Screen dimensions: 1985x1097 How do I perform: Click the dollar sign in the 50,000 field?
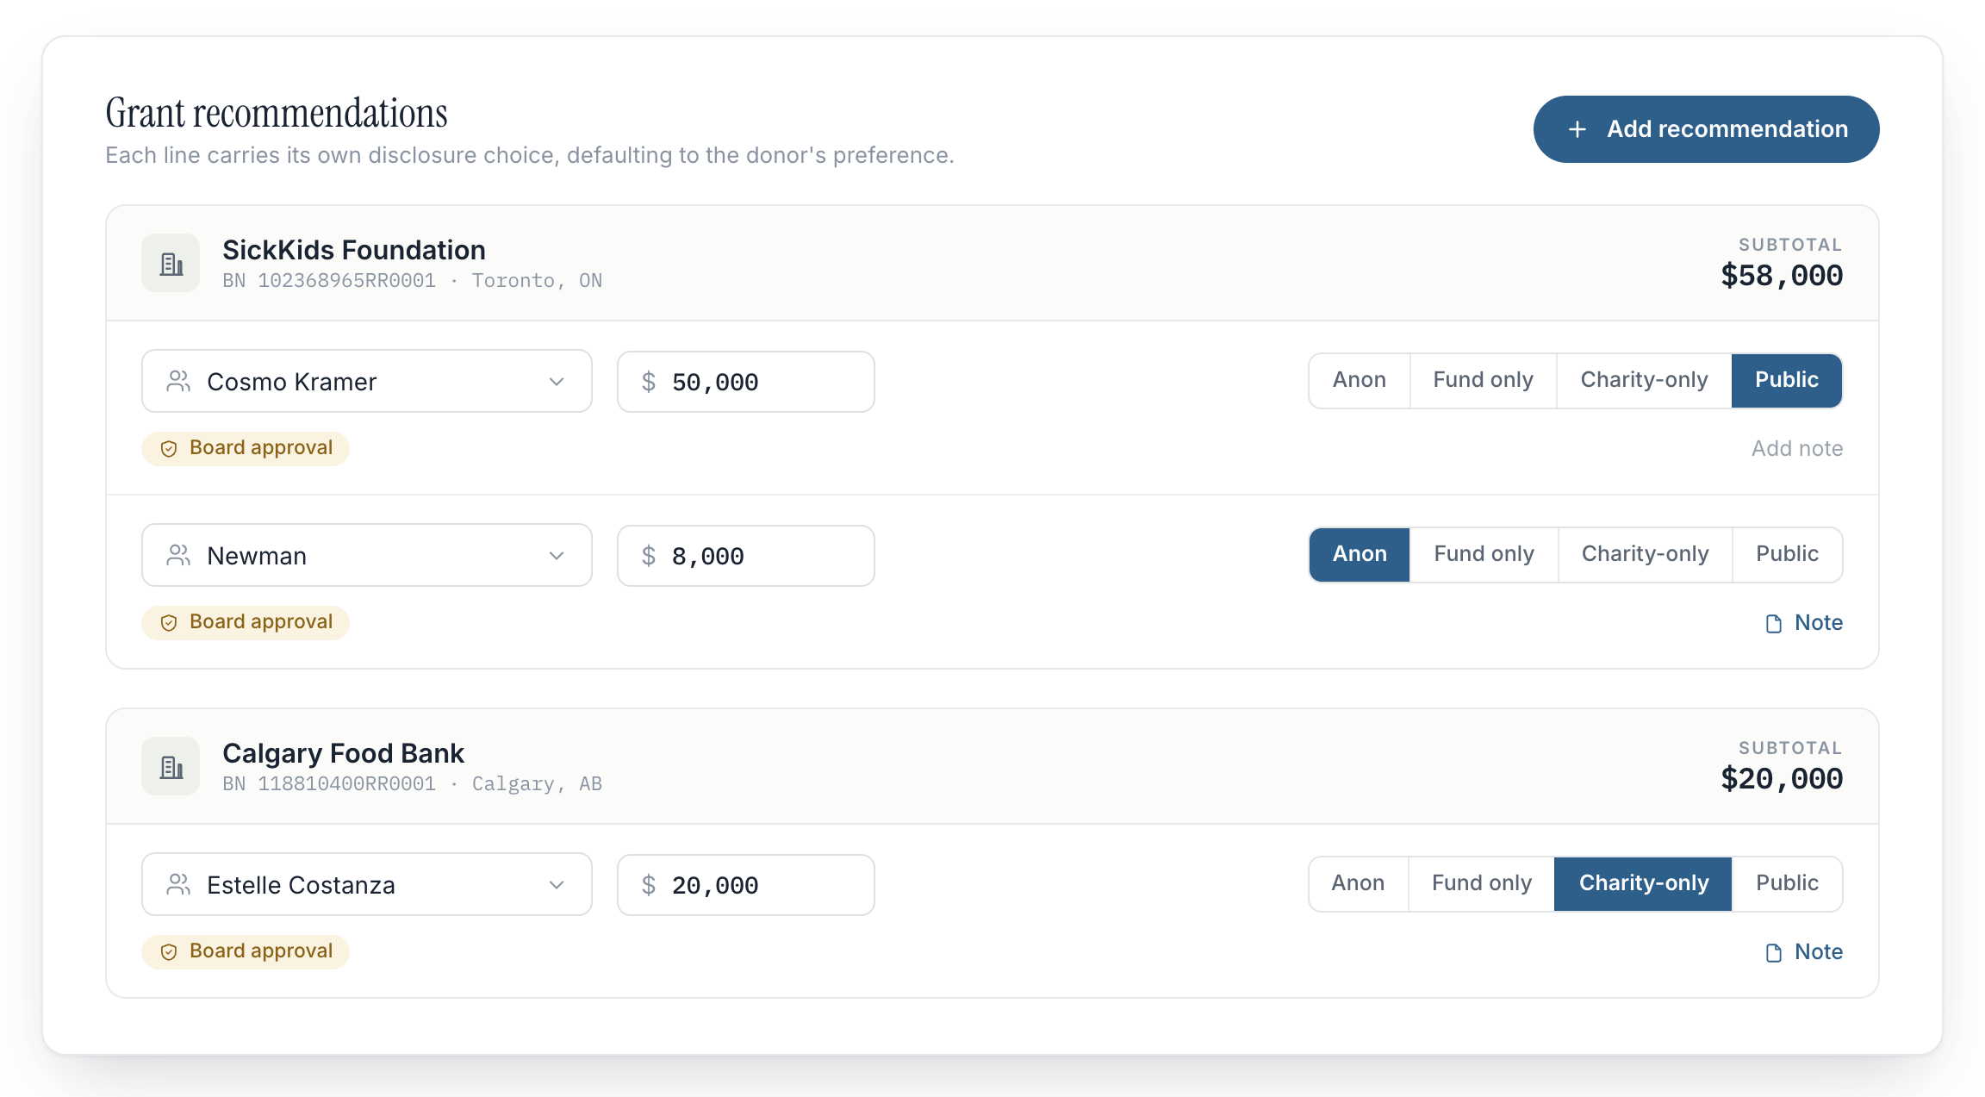coord(649,382)
